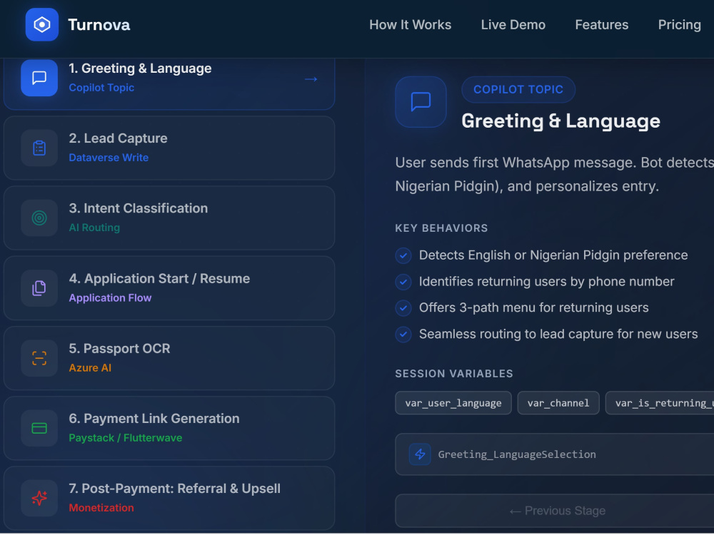This screenshot has width=714, height=535.
Task: Click checkmark beside Identifies returning users
Action: click(x=403, y=282)
